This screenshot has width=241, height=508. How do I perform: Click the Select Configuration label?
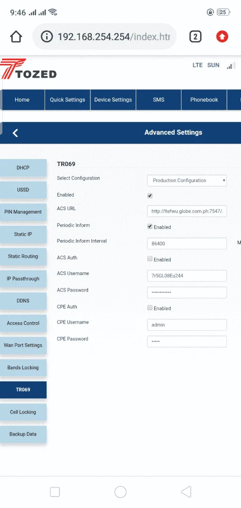click(79, 178)
